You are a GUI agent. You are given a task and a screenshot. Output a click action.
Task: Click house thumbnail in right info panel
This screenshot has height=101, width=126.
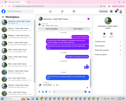108,21
